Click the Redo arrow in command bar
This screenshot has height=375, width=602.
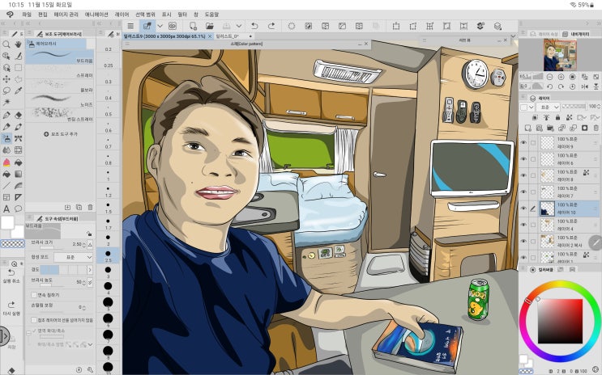271,26
